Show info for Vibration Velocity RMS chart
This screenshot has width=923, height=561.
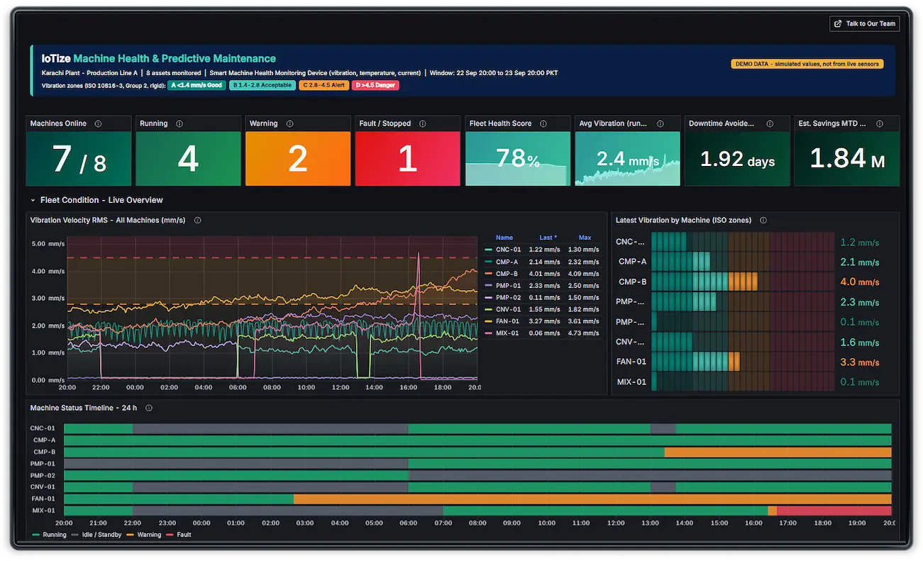(x=197, y=221)
